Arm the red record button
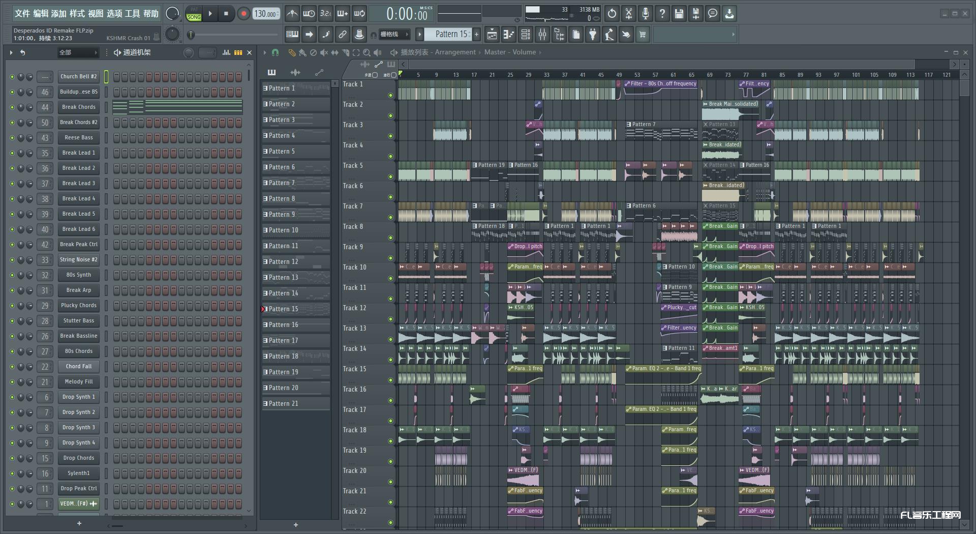 point(243,14)
